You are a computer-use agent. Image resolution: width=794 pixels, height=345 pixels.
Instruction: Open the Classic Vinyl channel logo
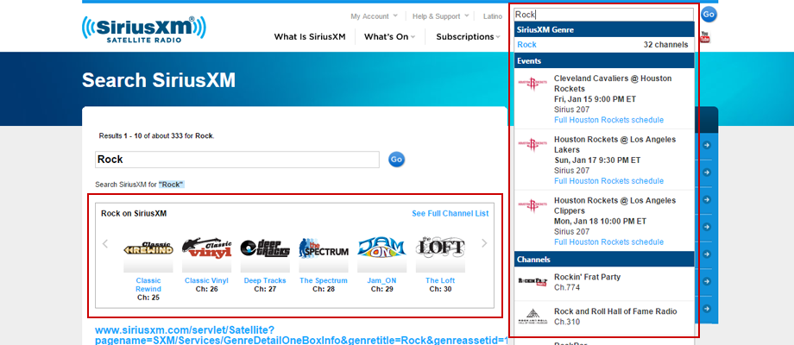coord(206,248)
